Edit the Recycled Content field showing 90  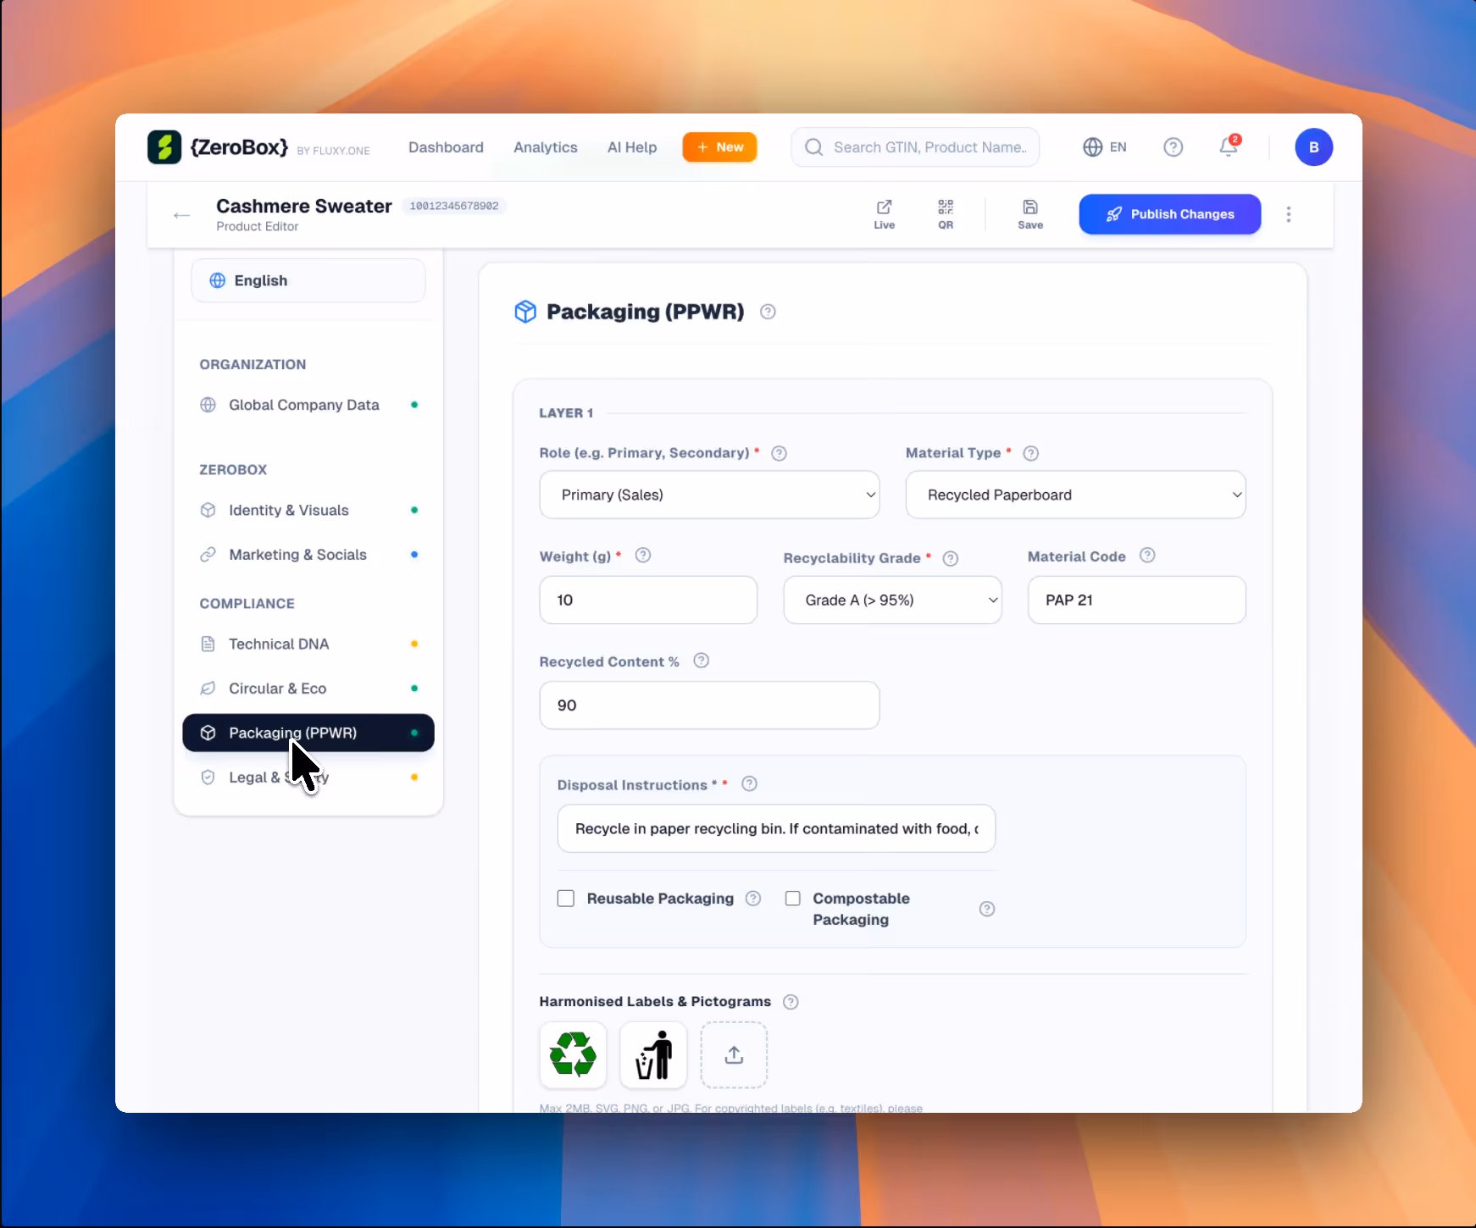pos(709,705)
